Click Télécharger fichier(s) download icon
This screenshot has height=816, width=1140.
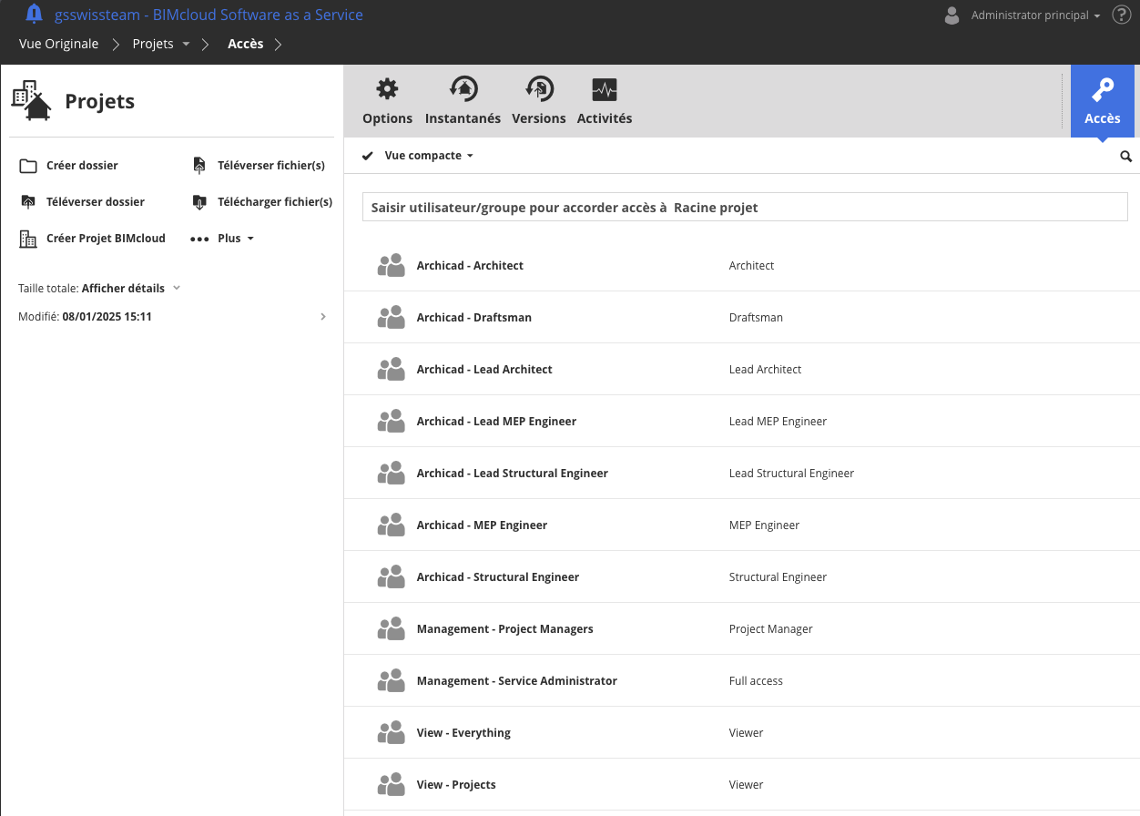tap(199, 202)
